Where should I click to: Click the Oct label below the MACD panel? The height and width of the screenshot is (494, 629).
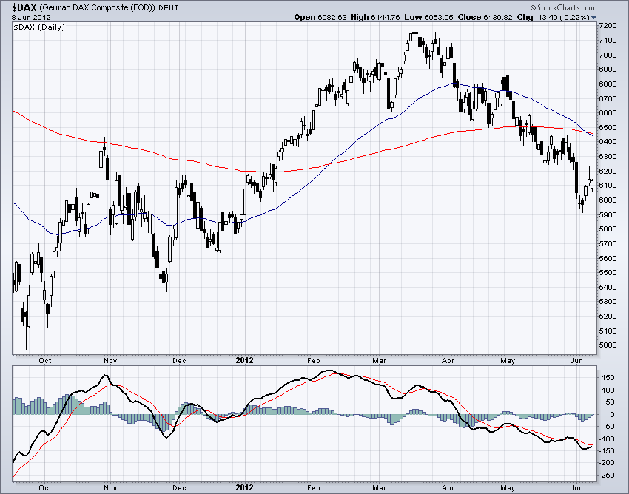(x=45, y=487)
